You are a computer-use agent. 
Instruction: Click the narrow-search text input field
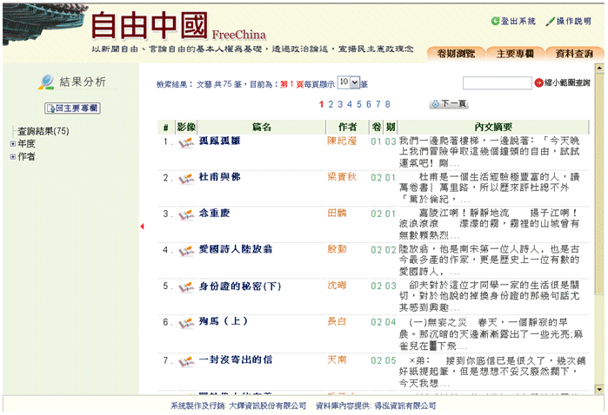pos(497,83)
